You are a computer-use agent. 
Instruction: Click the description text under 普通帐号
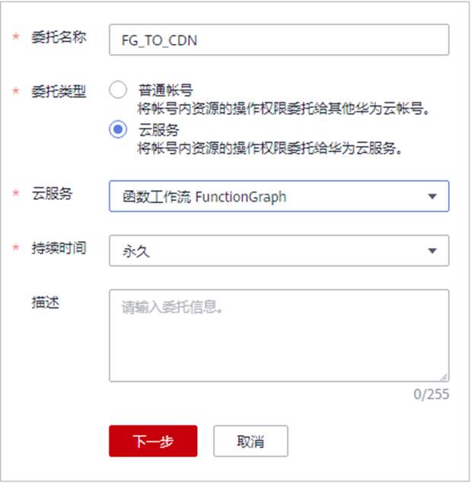[x=285, y=108]
